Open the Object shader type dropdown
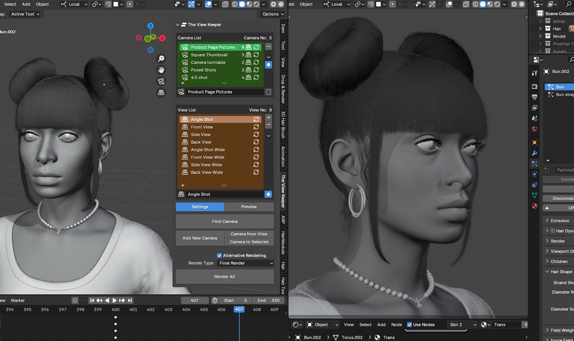The width and height of the screenshot is (574, 341). [x=322, y=325]
